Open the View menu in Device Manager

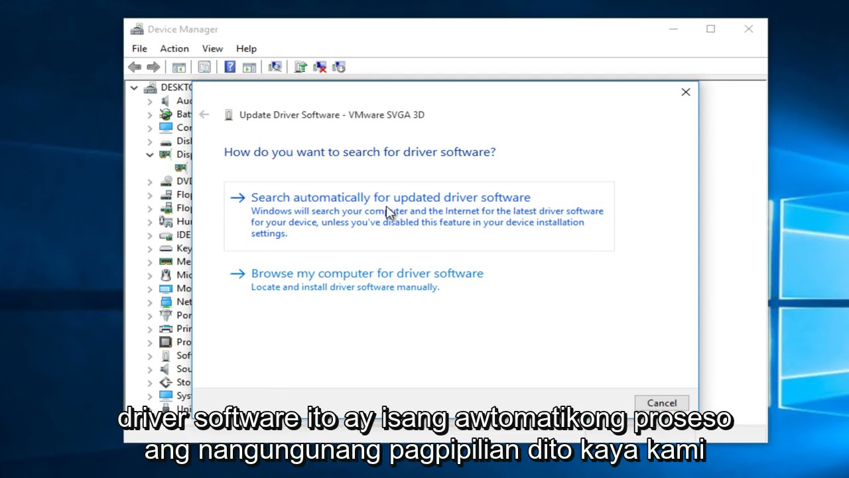[x=212, y=48]
